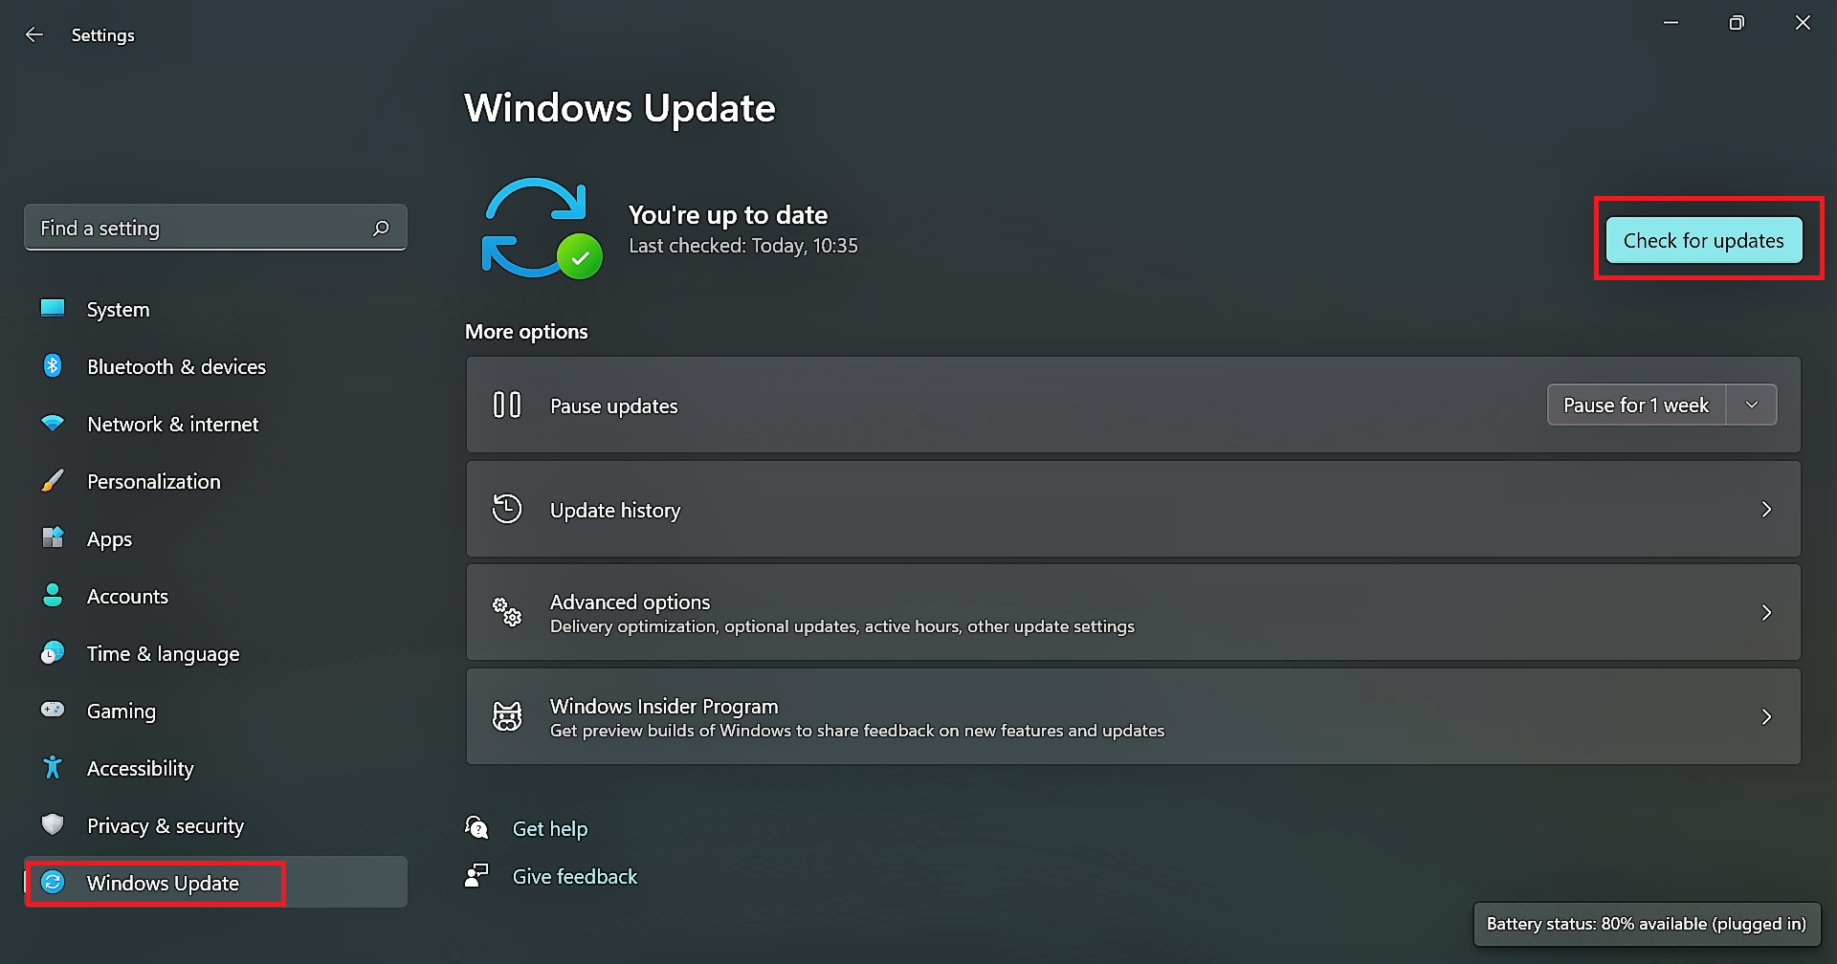Click the Time & language globe icon
The width and height of the screenshot is (1837, 964).
click(53, 652)
